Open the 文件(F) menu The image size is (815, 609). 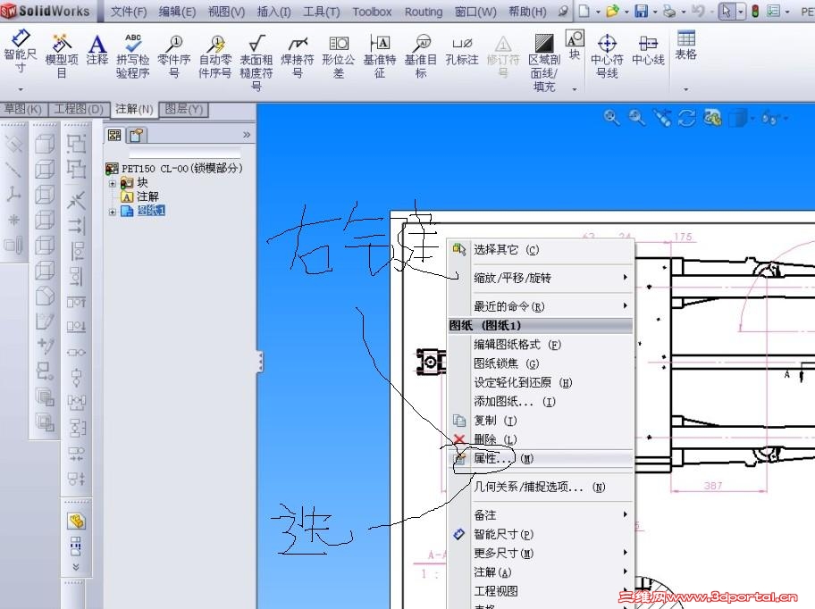(129, 12)
